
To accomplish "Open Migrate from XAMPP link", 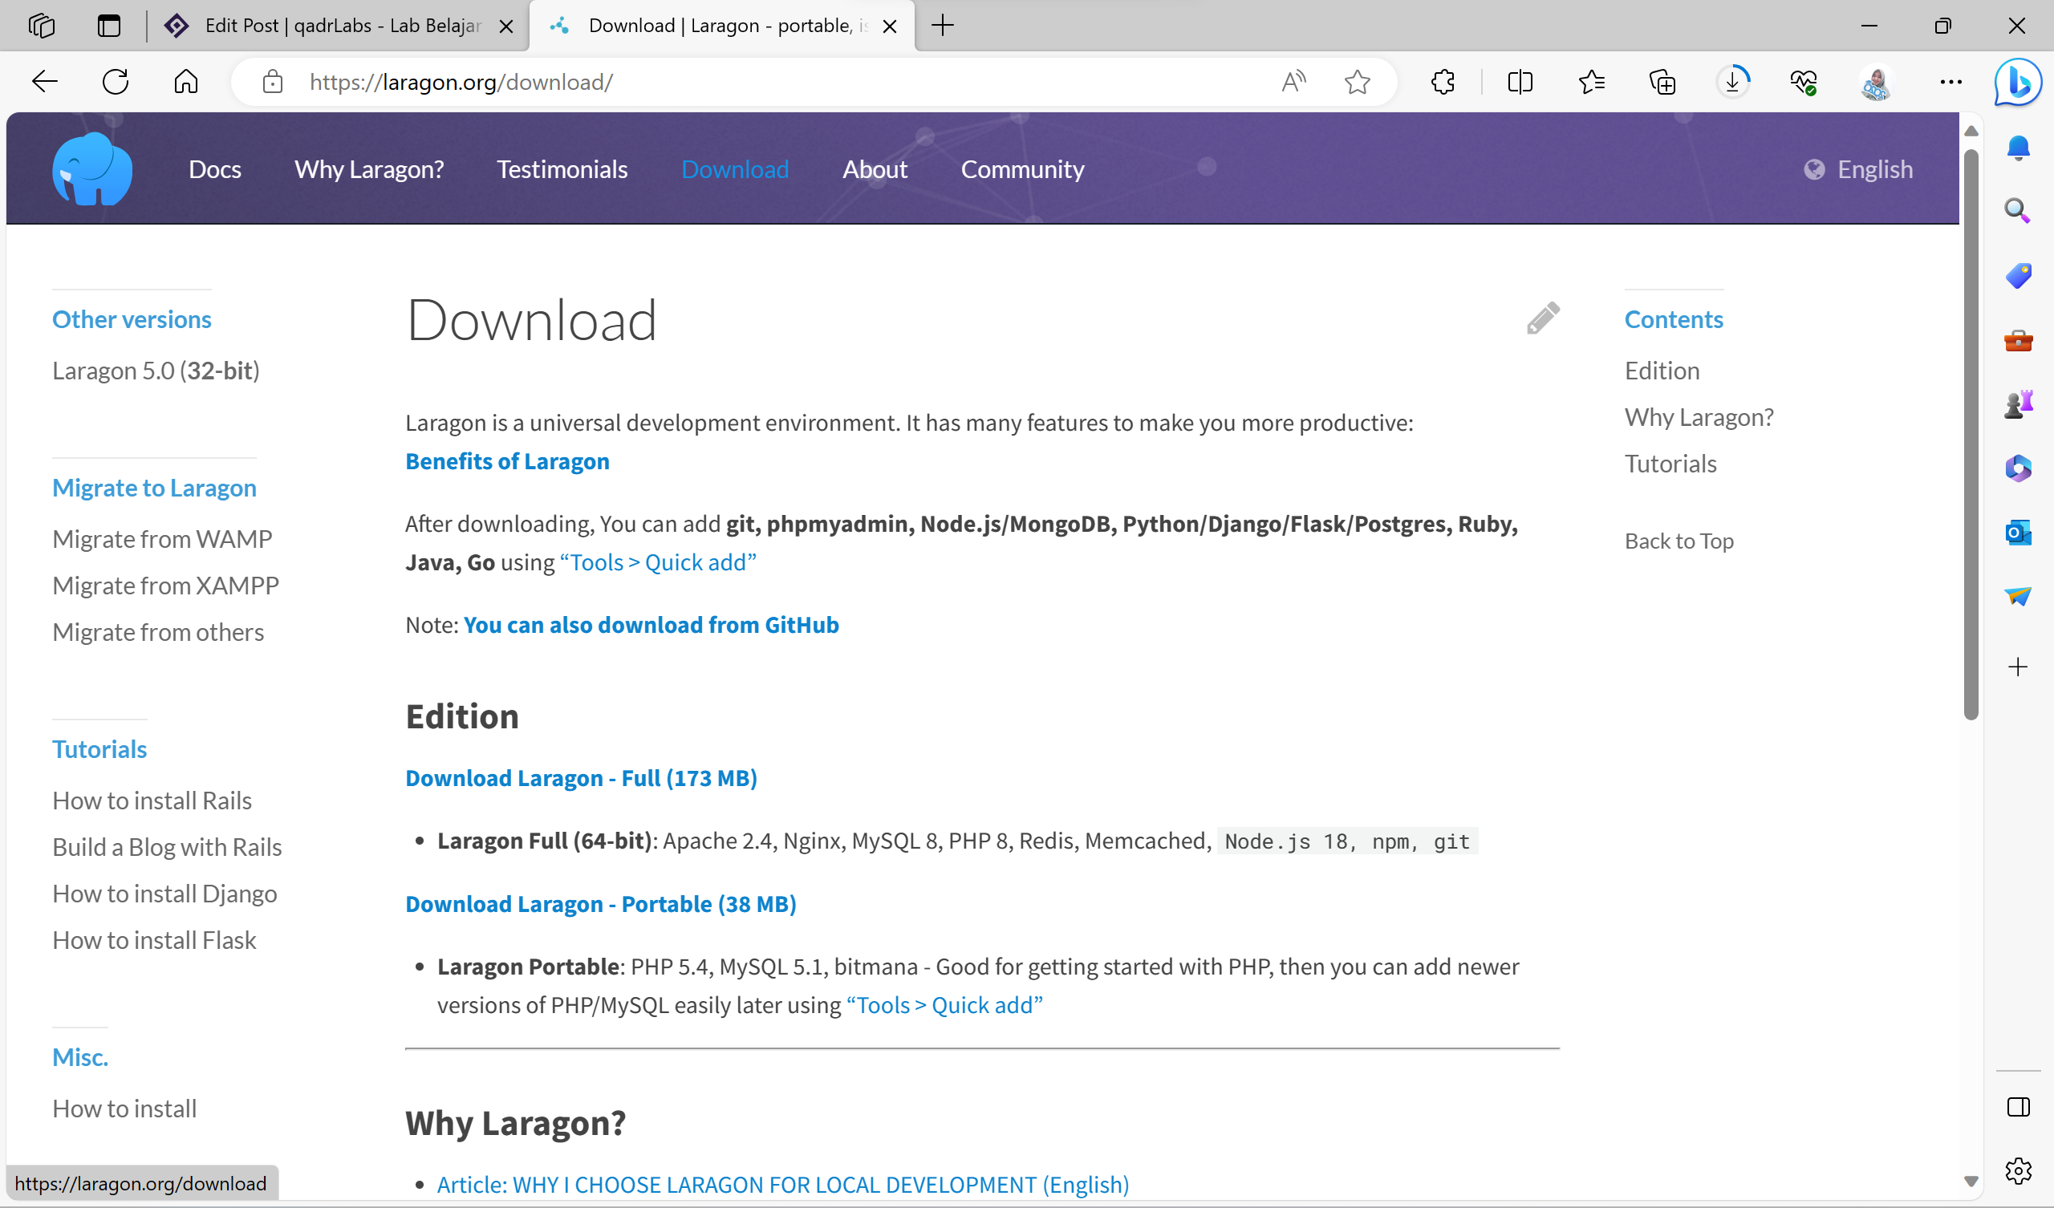I will (x=165, y=586).
